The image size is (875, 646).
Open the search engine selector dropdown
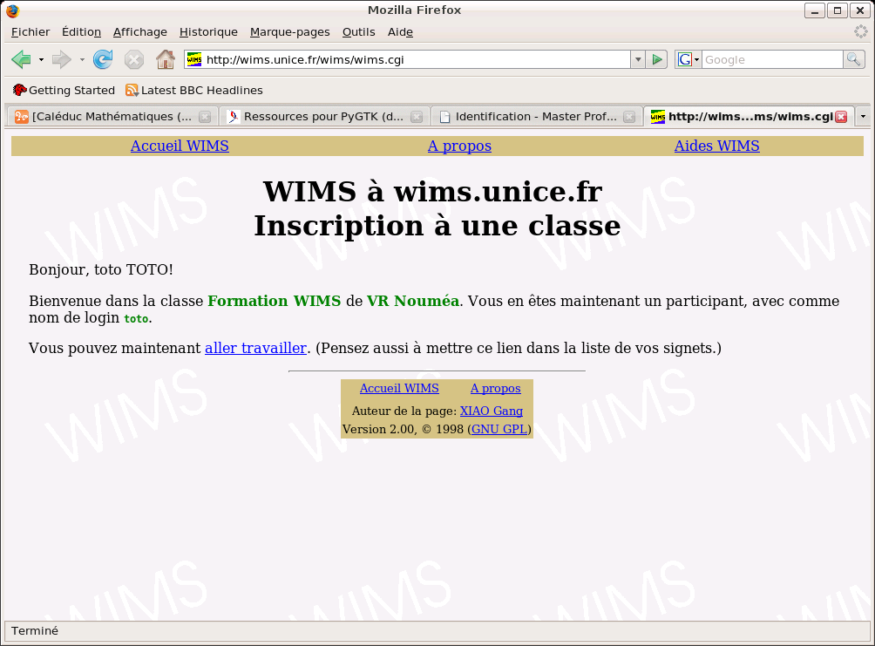(697, 59)
